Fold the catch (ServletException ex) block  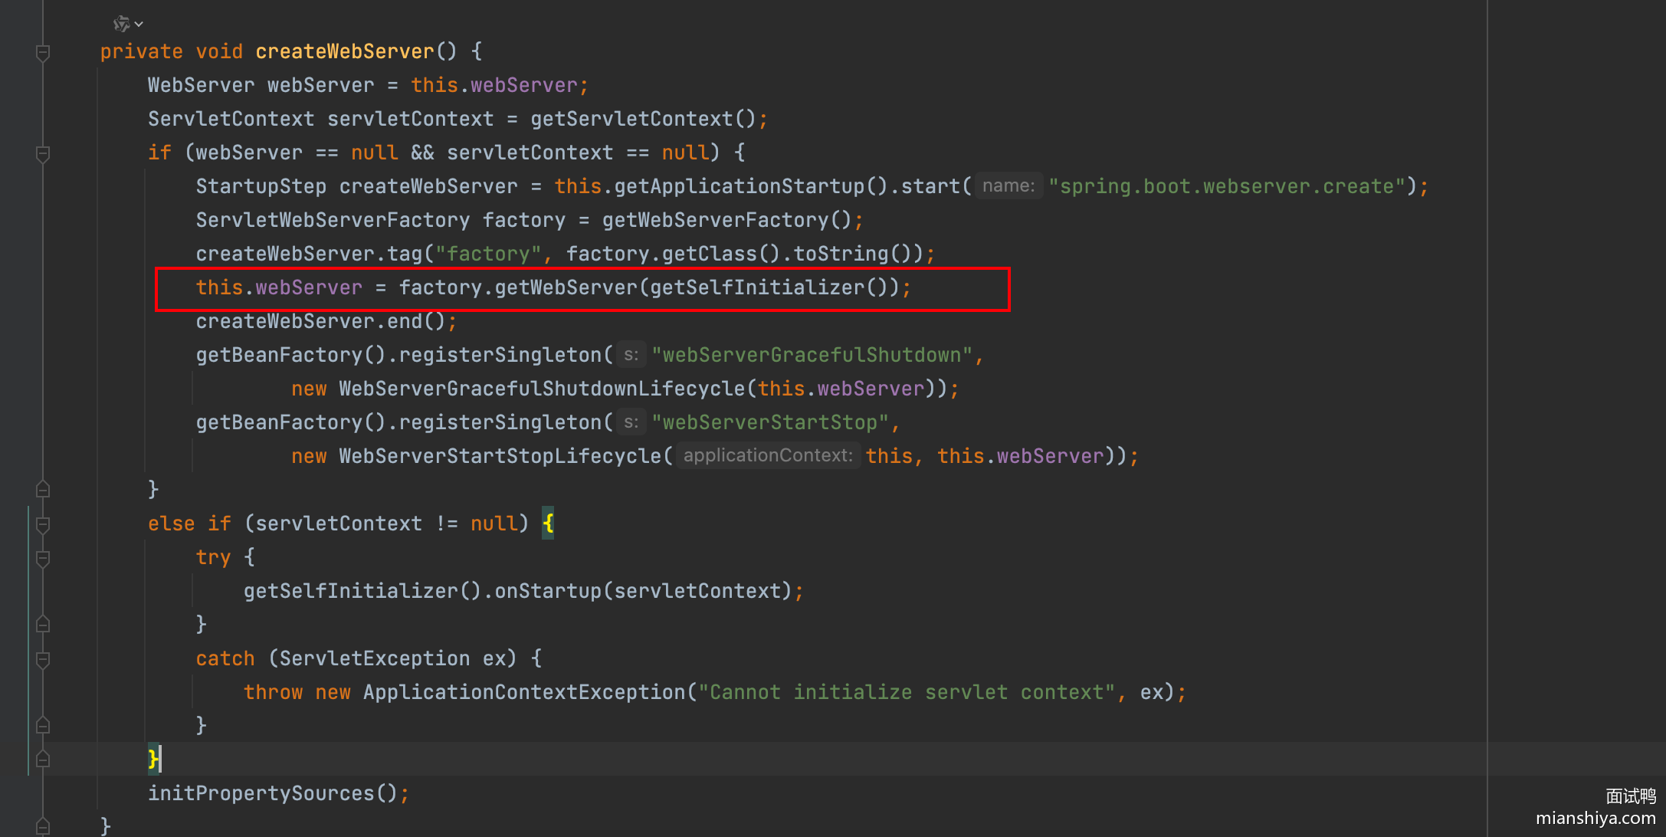(43, 660)
